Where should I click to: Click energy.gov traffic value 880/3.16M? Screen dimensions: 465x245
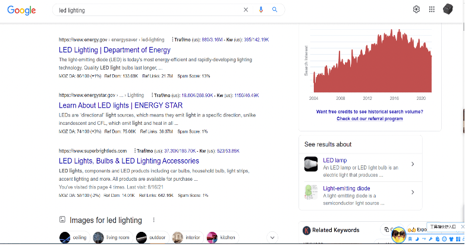[x=212, y=39]
